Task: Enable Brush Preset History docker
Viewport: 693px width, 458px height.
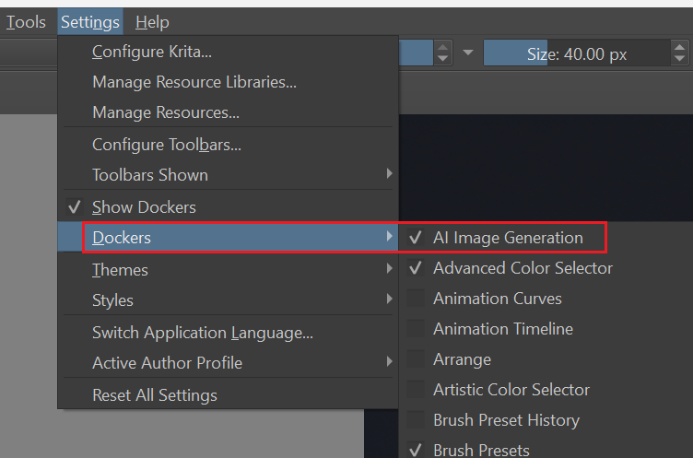Action: point(493,420)
